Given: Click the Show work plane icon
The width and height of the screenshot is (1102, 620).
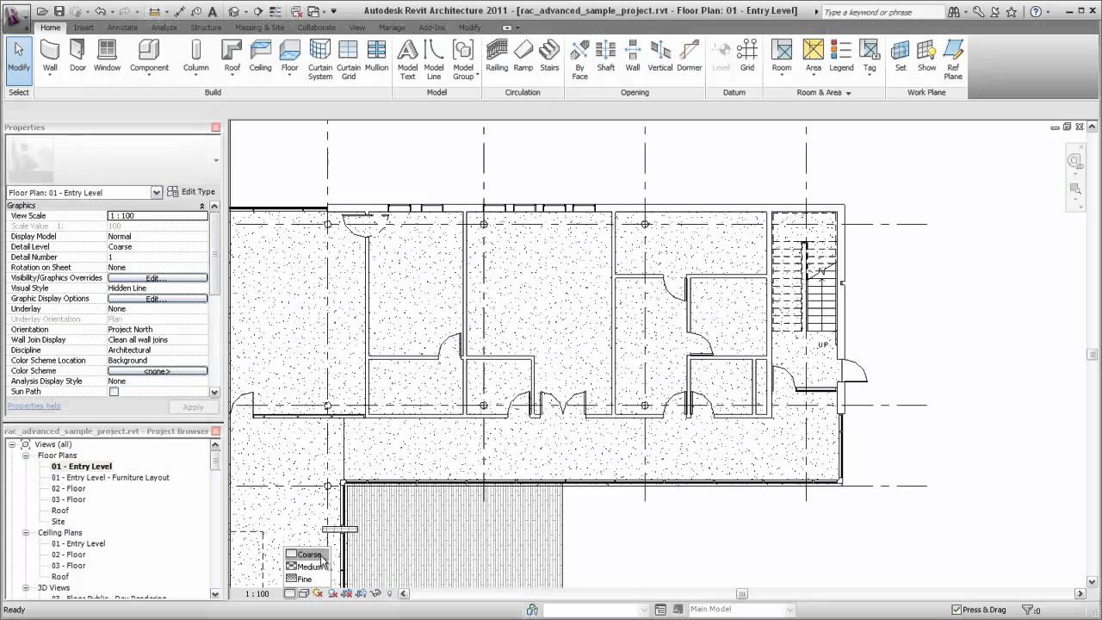Looking at the screenshot, I should 926,57.
